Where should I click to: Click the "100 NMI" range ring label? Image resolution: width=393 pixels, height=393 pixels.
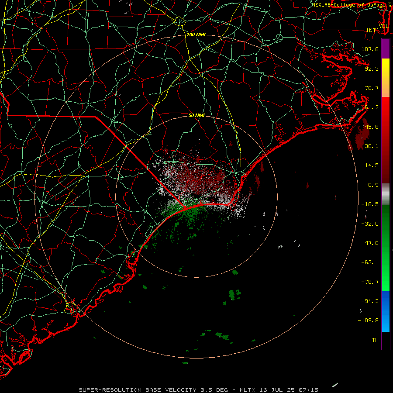pyautogui.click(x=196, y=34)
